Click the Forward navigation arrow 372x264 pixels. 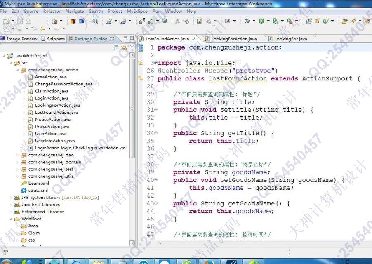tap(57, 29)
